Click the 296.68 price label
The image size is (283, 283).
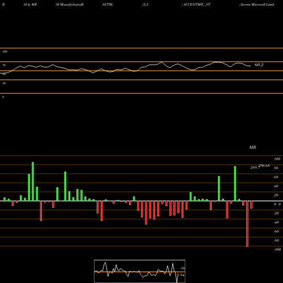264,166
